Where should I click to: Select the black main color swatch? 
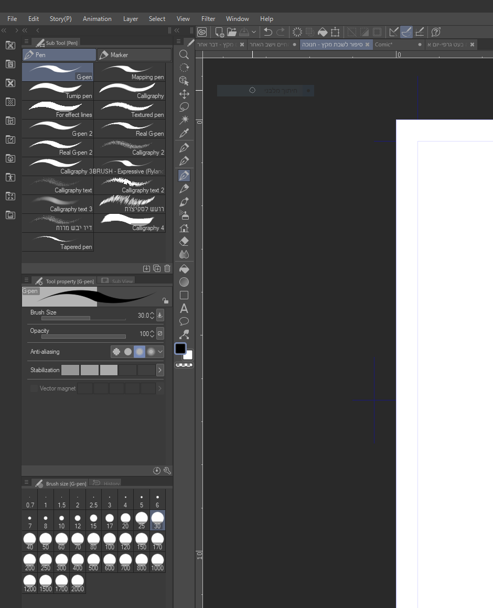click(180, 349)
